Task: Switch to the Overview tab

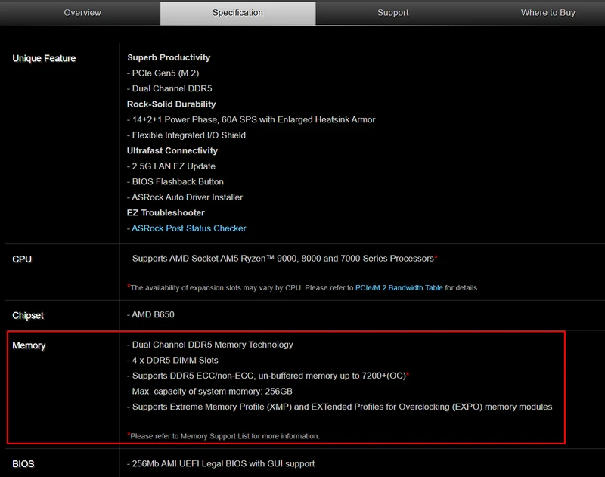Action: pyautogui.click(x=82, y=13)
